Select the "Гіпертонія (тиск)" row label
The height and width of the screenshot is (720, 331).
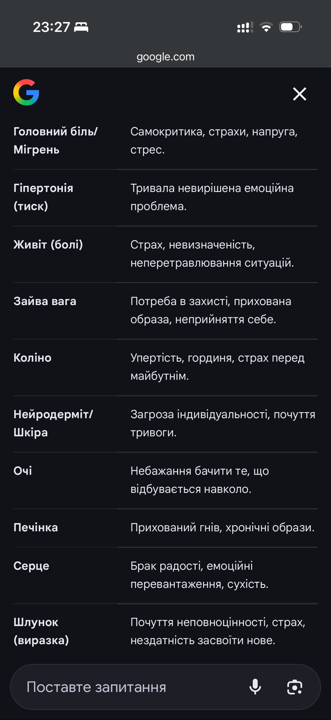(x=43, y=197)
